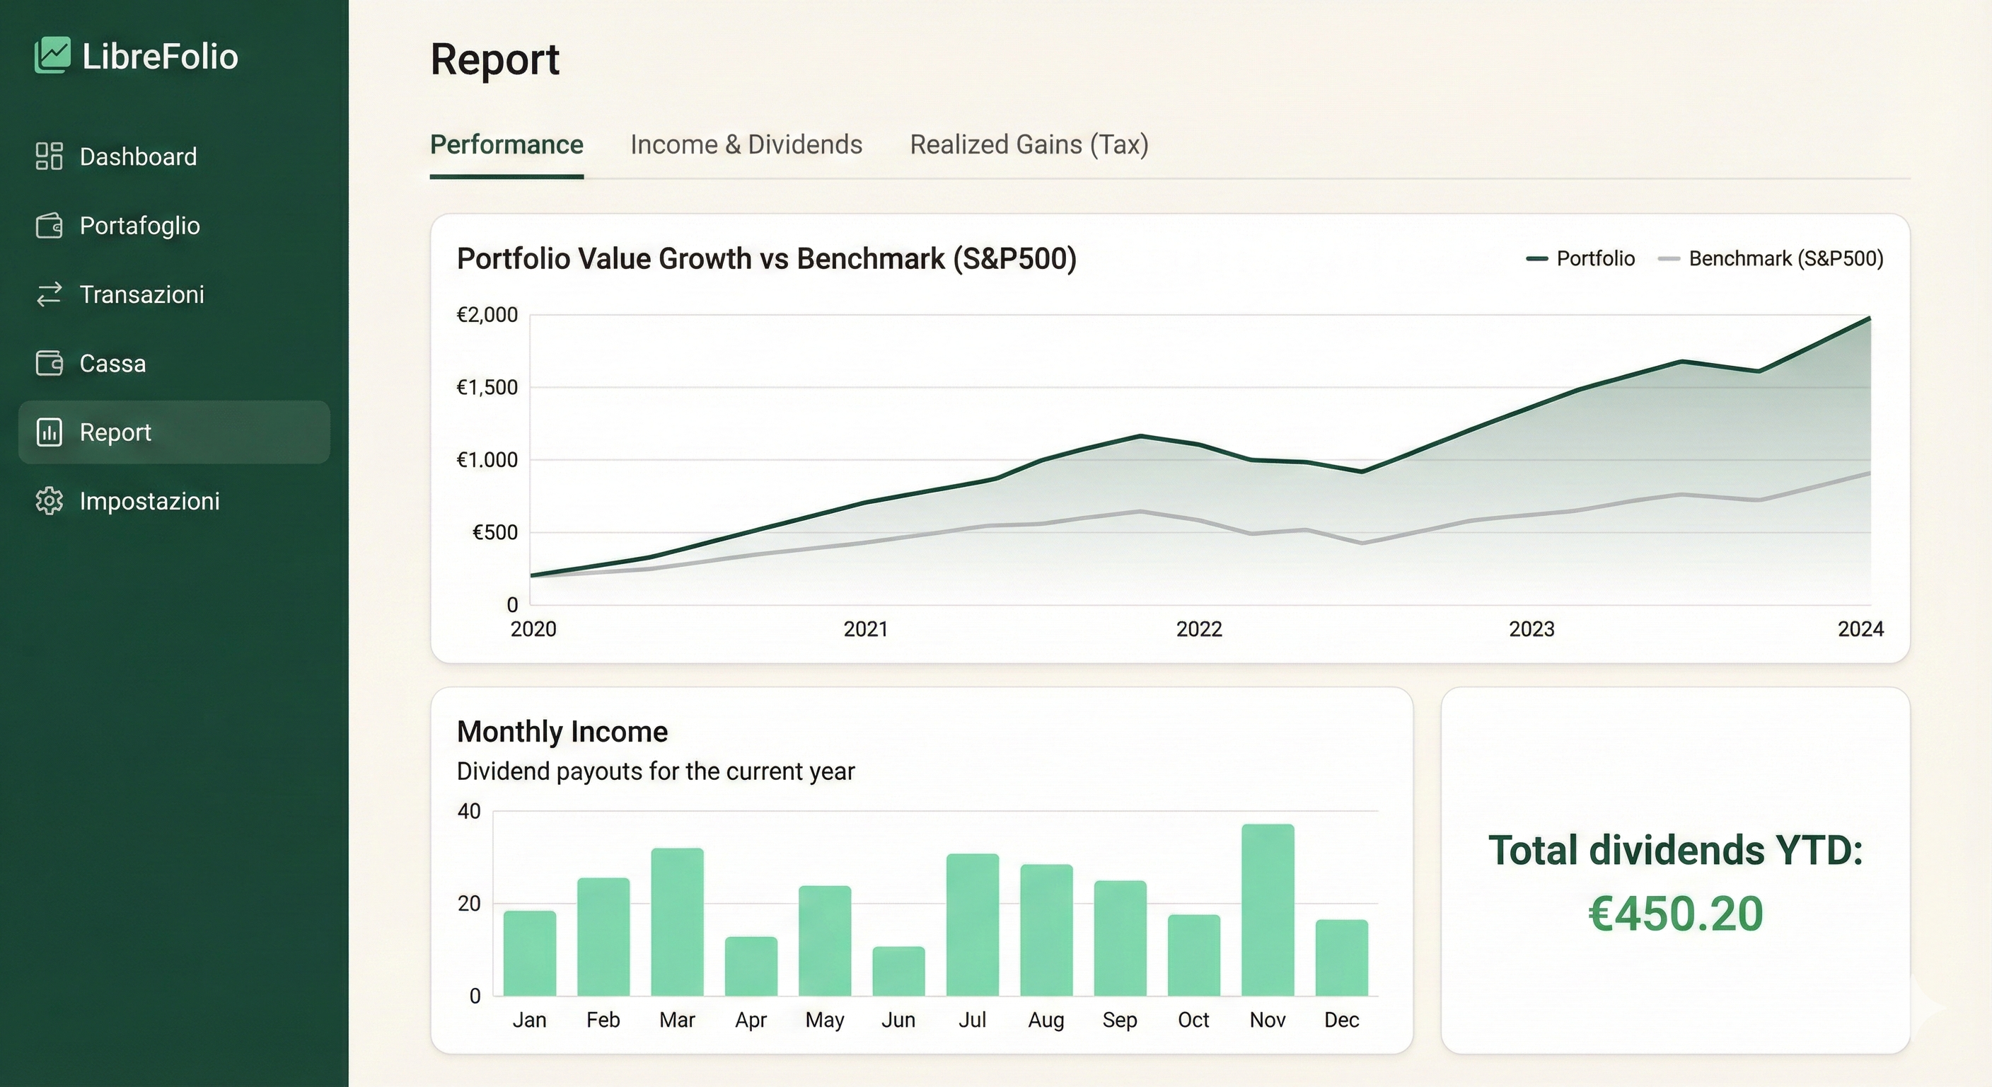Select the Performance tab
The image size is (1992, 1087).
click(506, 144)
